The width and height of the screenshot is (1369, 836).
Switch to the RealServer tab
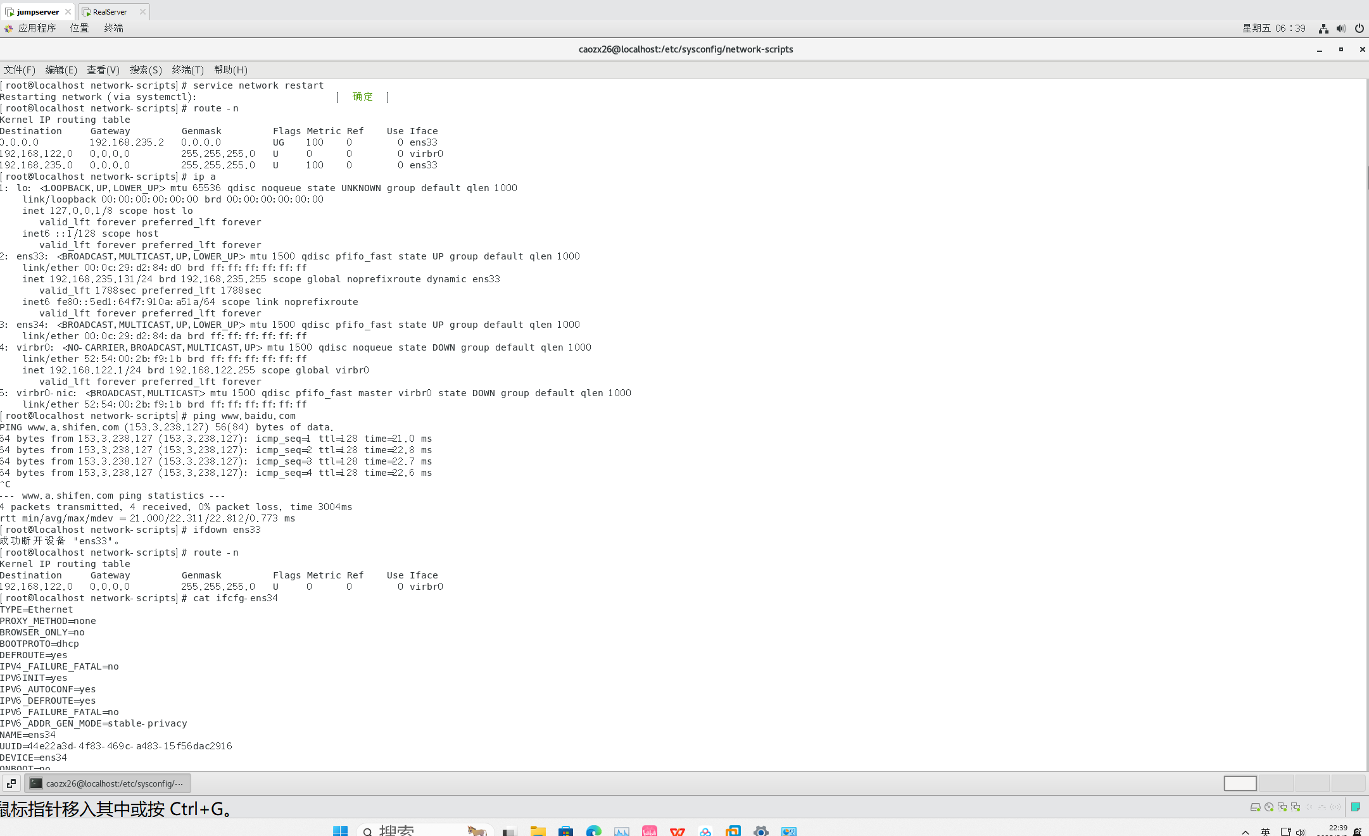[110, 11]
